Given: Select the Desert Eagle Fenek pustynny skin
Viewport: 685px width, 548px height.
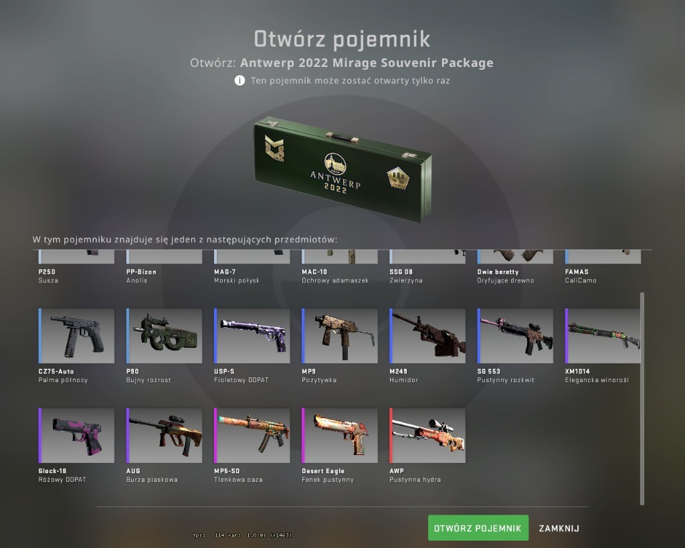Looking at the screenshot, I should coord(340,435).
